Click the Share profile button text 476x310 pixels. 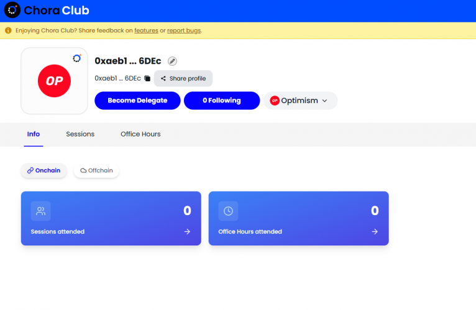coord(188,79)
